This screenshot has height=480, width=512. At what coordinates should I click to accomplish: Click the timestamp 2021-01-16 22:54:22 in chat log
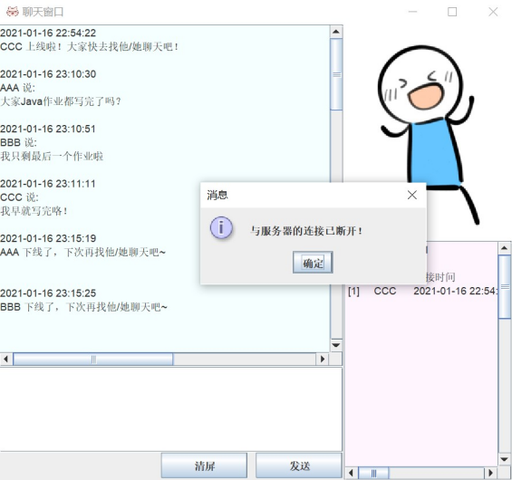pyautogui.click(x=48, y=33)
